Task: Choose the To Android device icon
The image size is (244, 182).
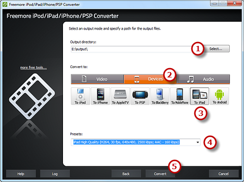Action: [219, 96]
